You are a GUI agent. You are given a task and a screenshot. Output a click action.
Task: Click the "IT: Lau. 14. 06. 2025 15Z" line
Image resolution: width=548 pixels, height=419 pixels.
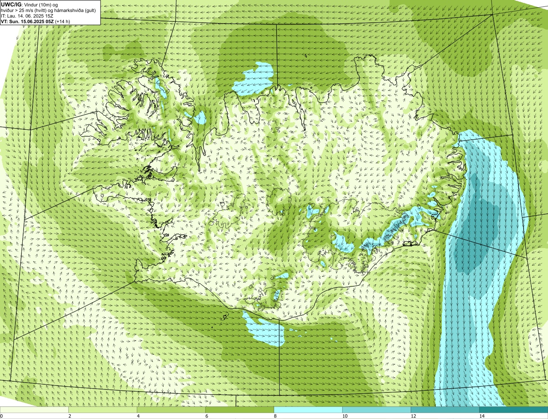pos(27,15)
